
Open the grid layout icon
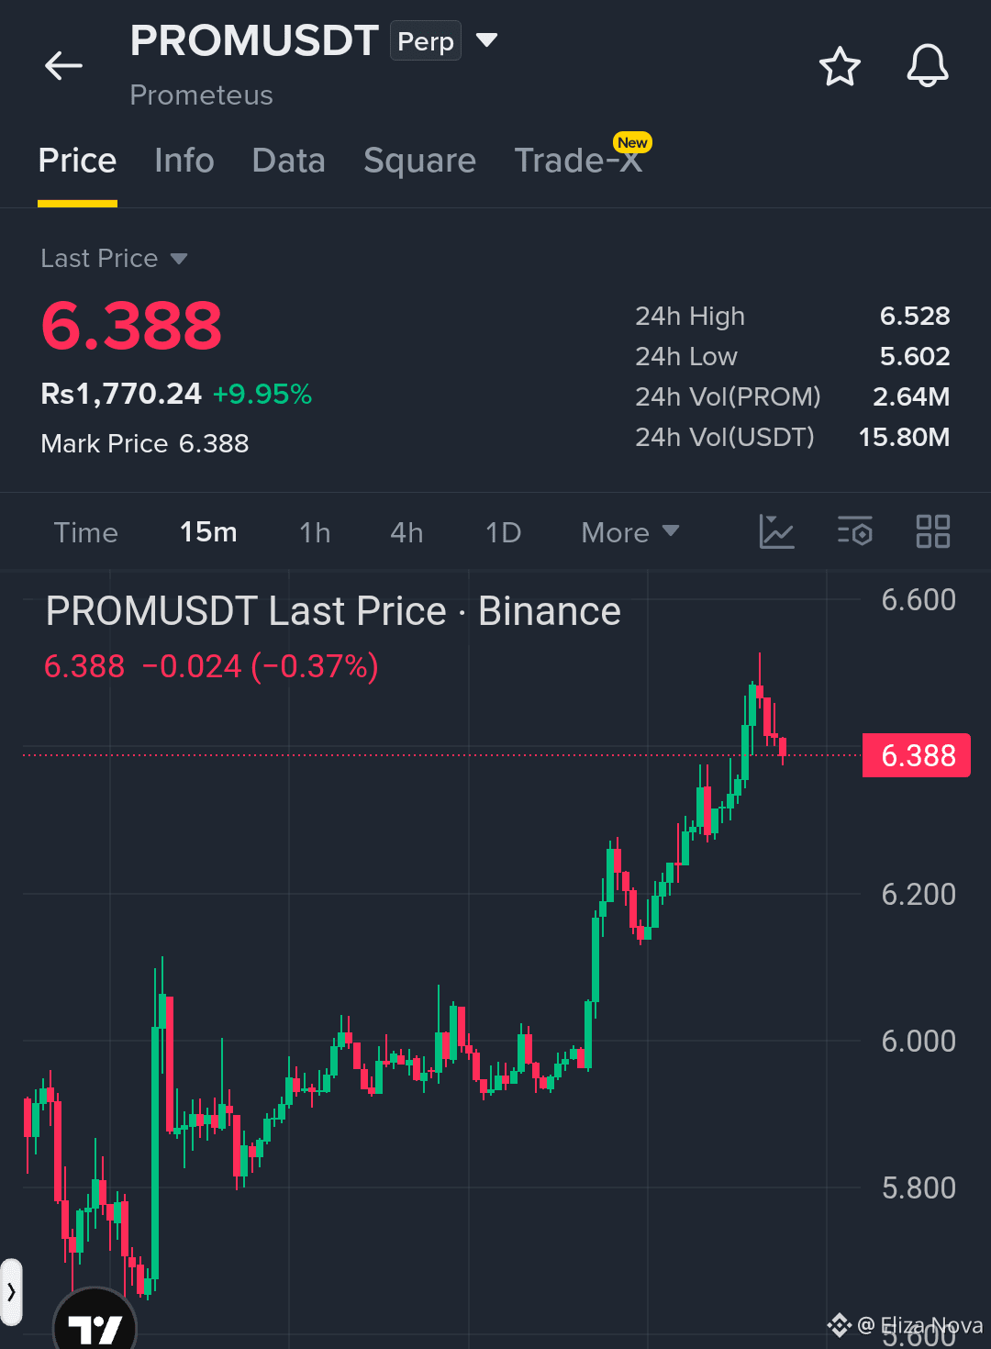coord(933,531)
